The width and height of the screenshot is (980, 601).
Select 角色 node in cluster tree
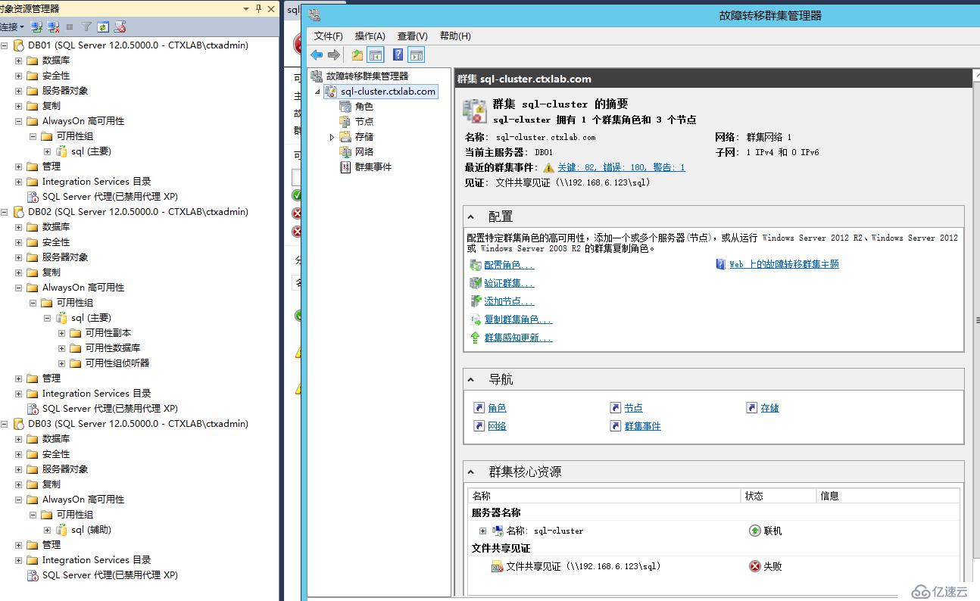pyautogui.click(x=364, y=106)
